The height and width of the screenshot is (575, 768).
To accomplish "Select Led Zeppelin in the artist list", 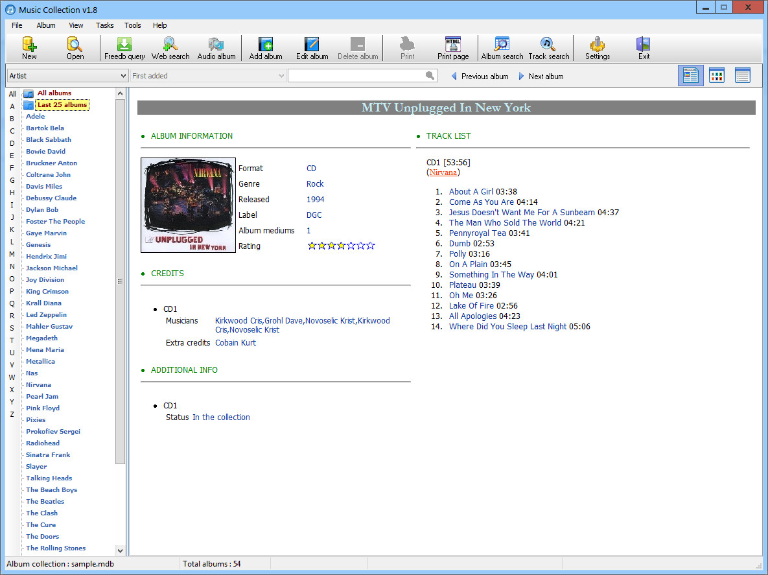I will coord(46,315).
